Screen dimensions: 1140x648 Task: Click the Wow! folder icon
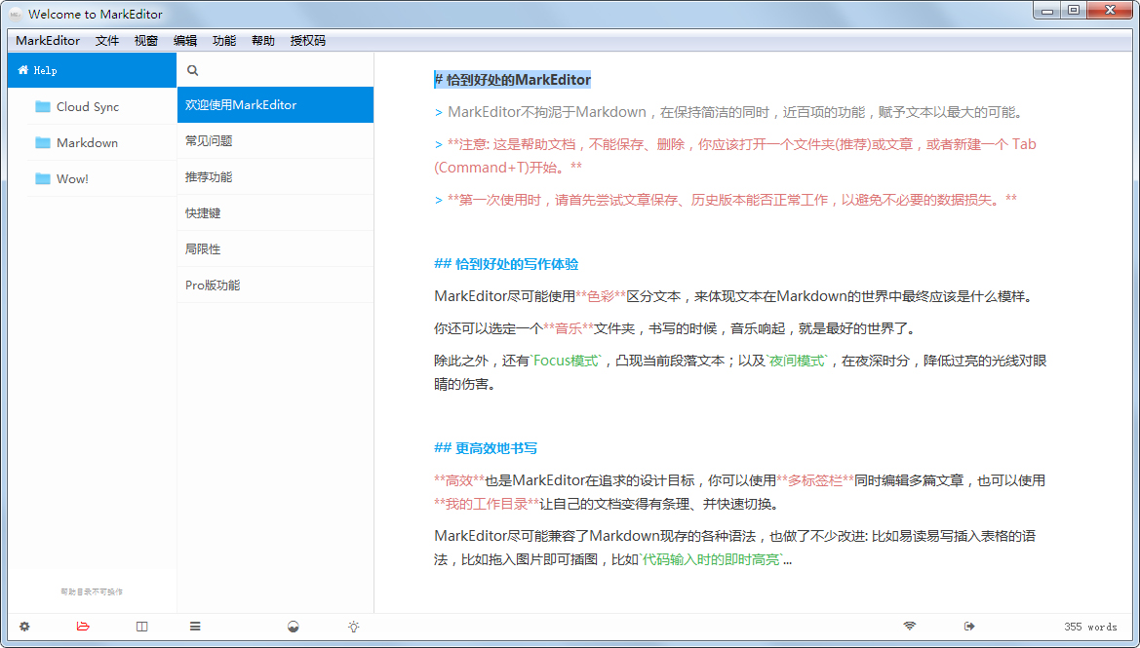[43, 178]
